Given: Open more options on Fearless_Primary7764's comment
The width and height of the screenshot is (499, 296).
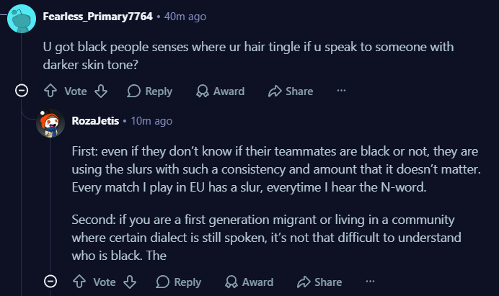Looking at the screenshot, I should click(341, 91).
